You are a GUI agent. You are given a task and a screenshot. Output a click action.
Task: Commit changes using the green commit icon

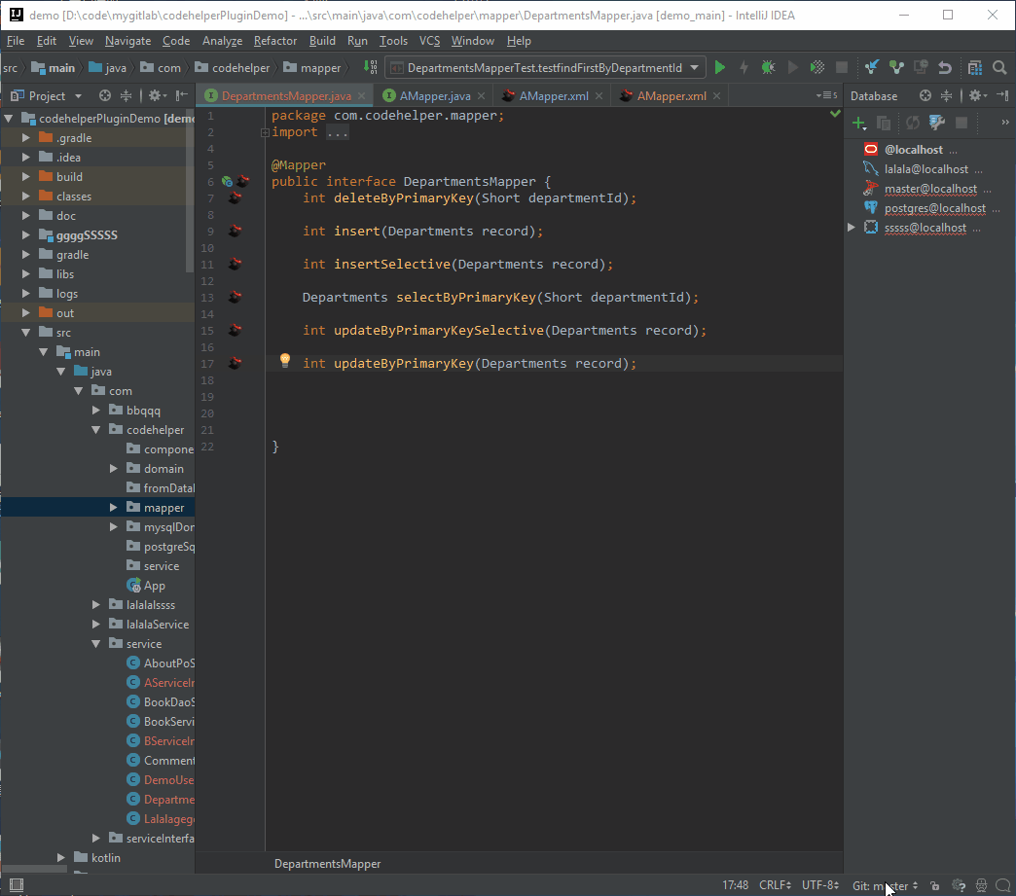tap(896, 68)
